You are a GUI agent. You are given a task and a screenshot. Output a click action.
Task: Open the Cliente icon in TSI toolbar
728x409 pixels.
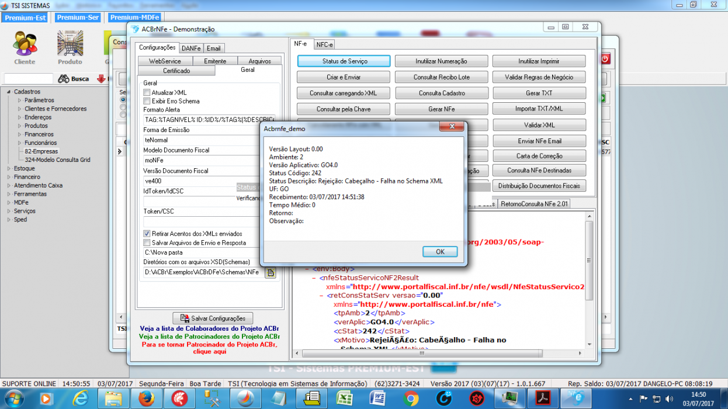click(x=25, y=47)
